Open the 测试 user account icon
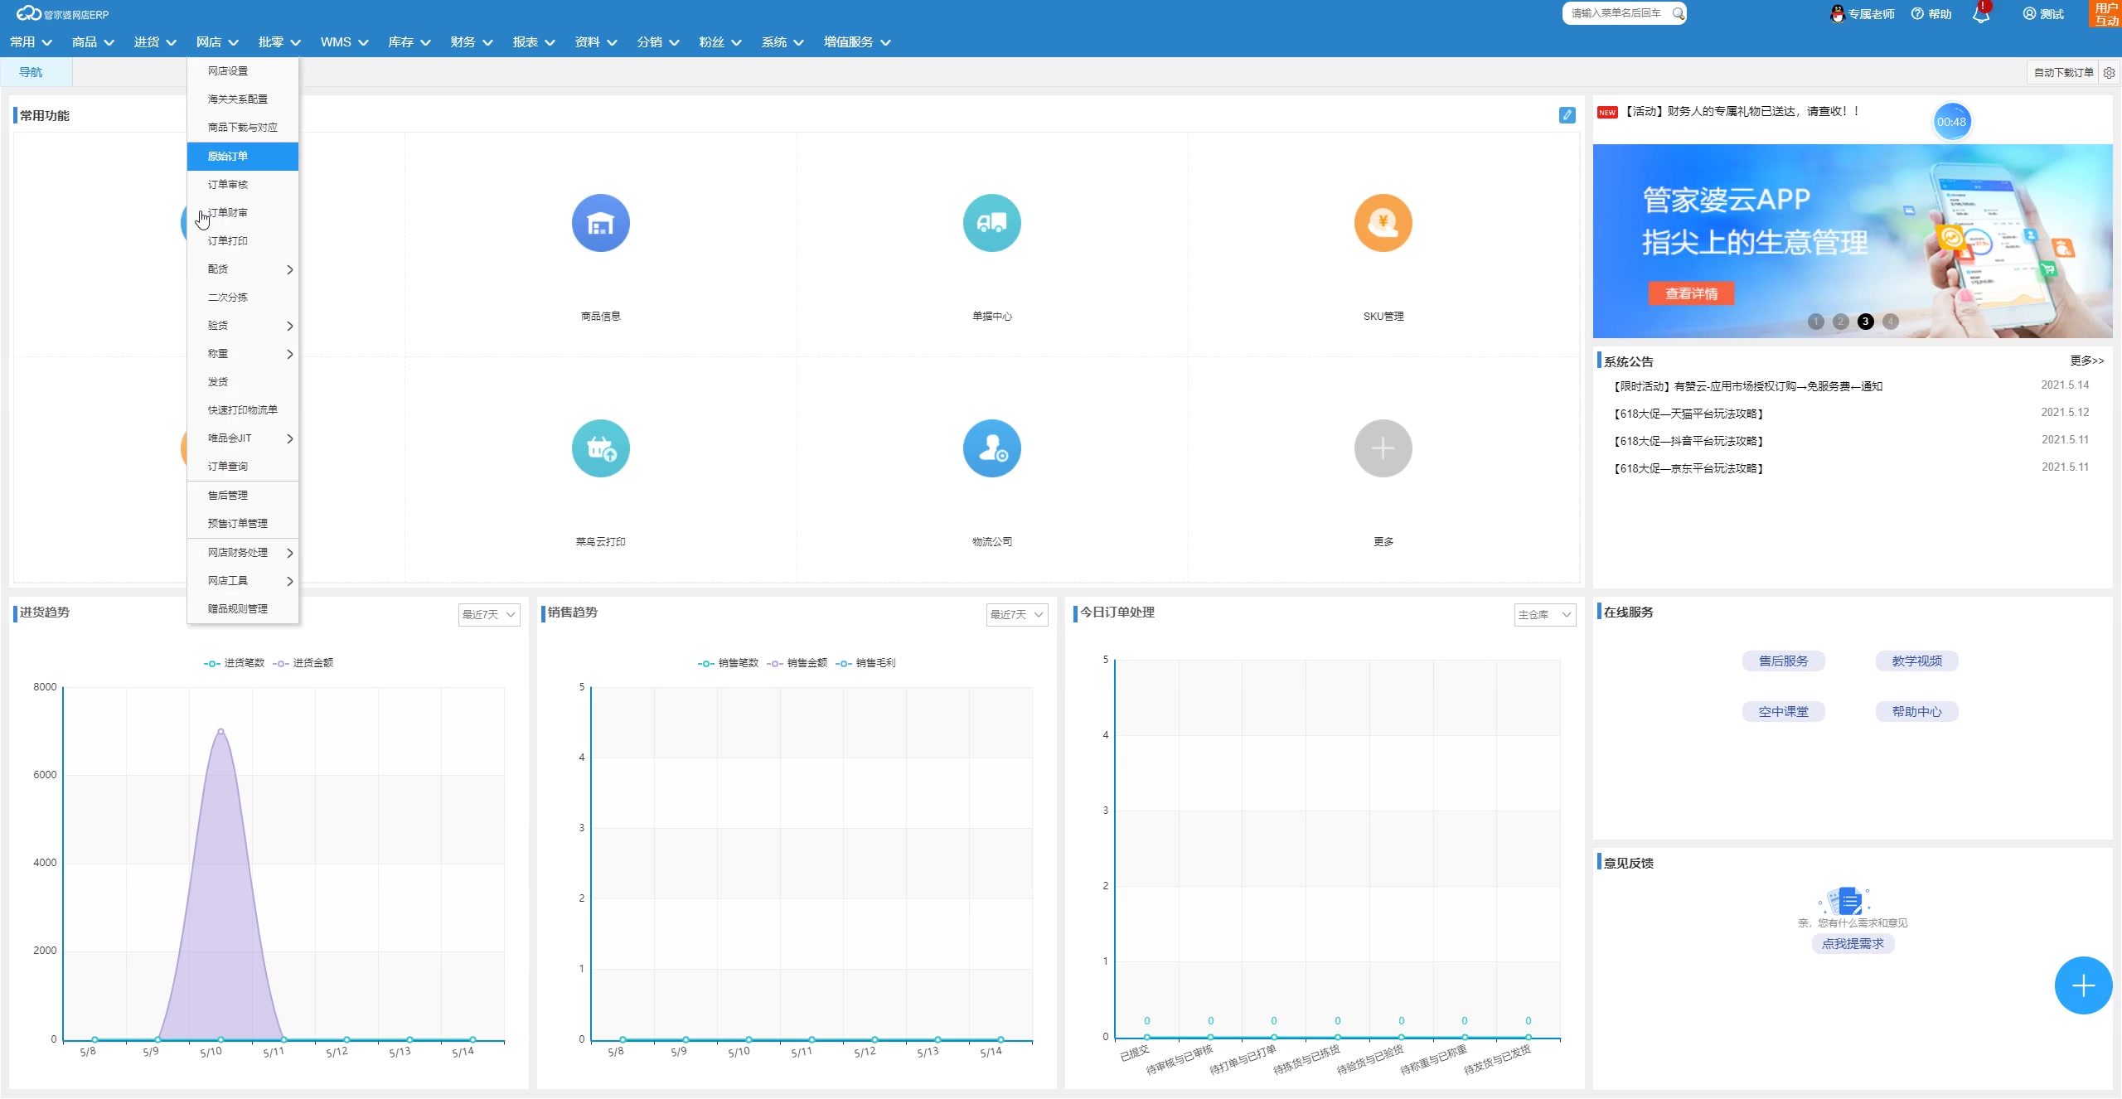Viewport: 2122px width, 1099px height. click(x=2029, y=13)
